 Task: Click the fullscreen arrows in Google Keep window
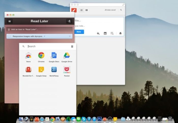pyautogui.click(x=123, y=5)
